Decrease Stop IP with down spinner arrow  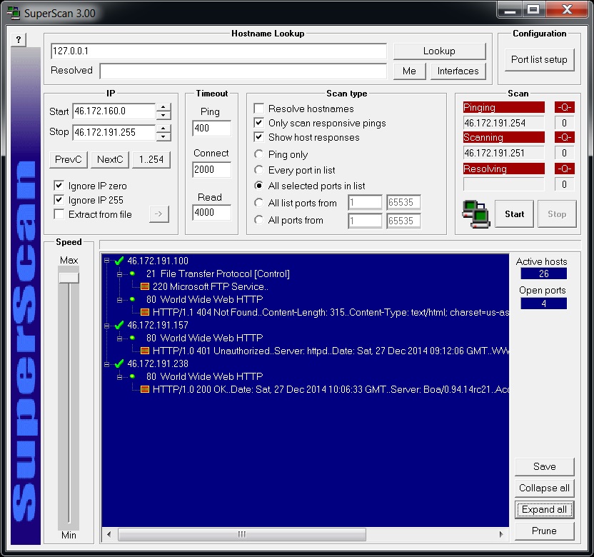[x=163, y=136]
